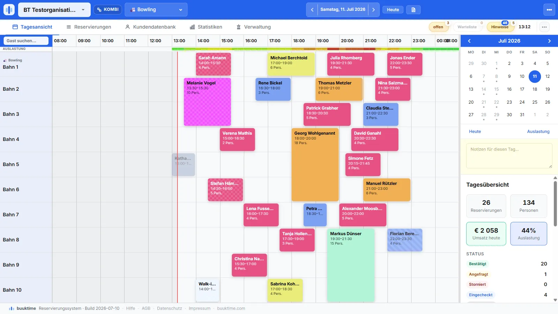The height and width of the screenshot is (314, 558).
Task: Click the buuktime logo icon
Action: [x=9, y=10]
